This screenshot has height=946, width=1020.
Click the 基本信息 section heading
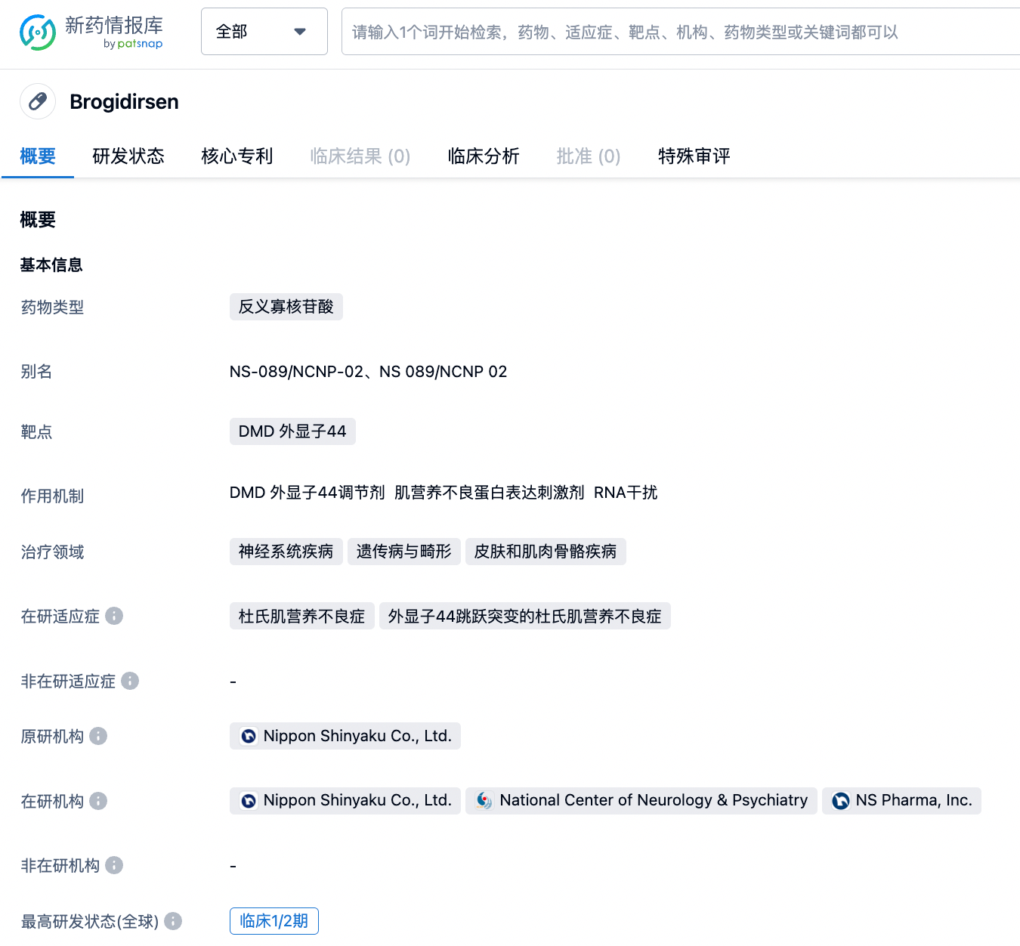tap(51, 265)
